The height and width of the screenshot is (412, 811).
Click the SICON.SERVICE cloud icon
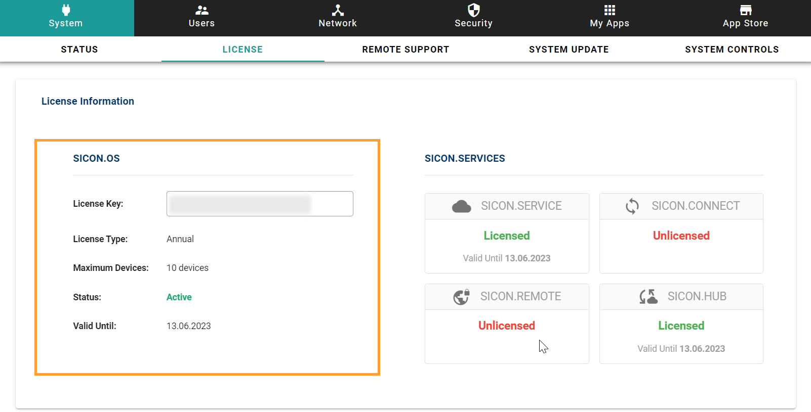(x=461, y=206)
